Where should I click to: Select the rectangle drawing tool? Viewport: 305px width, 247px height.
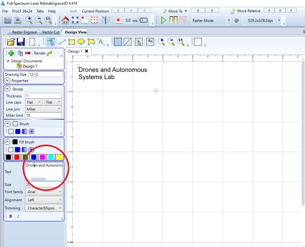click(71, 42)
